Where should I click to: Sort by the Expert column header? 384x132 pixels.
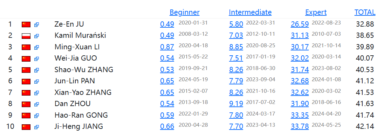coord(316,12)
